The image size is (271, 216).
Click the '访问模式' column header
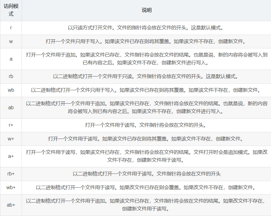pyautogui.click(x=11, y=10)
